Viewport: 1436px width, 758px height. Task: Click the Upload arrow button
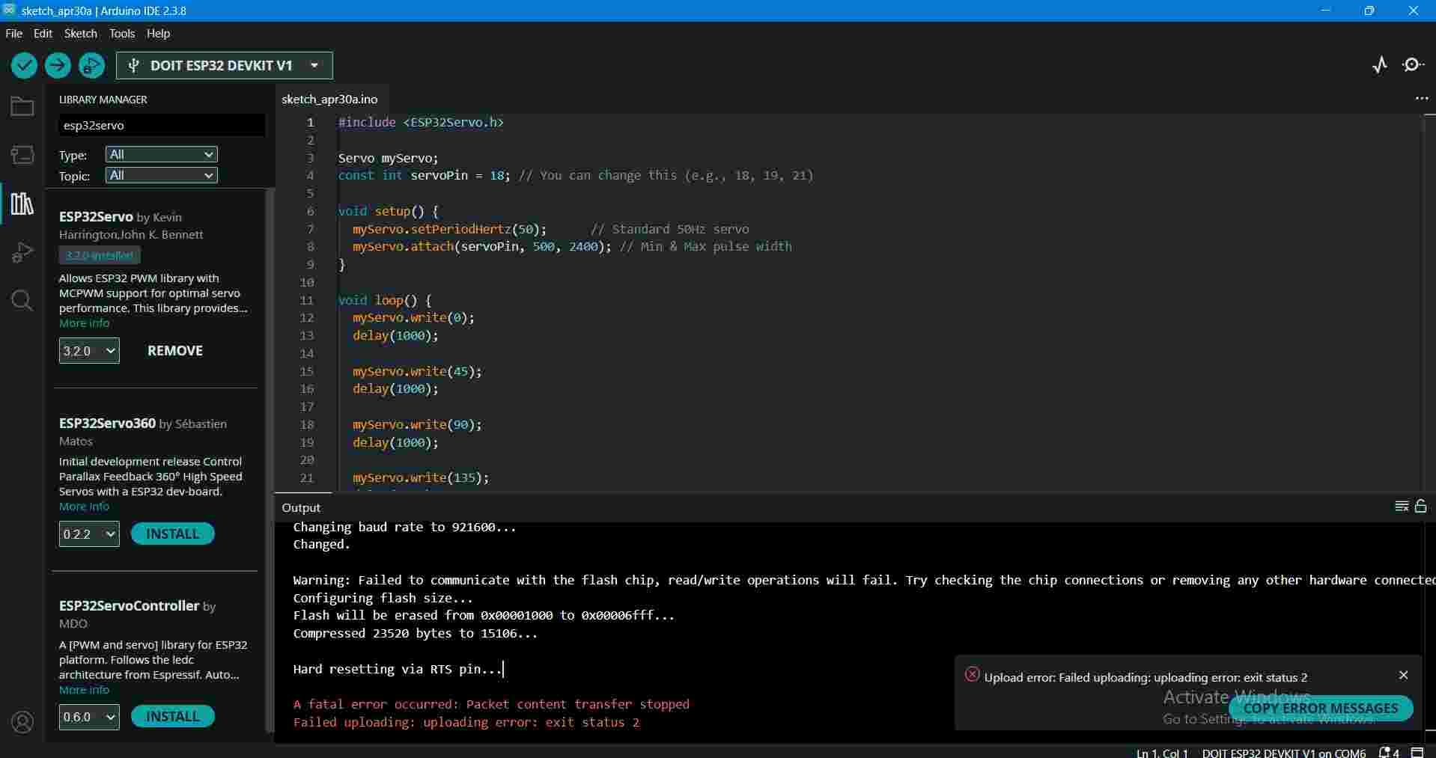58,66
